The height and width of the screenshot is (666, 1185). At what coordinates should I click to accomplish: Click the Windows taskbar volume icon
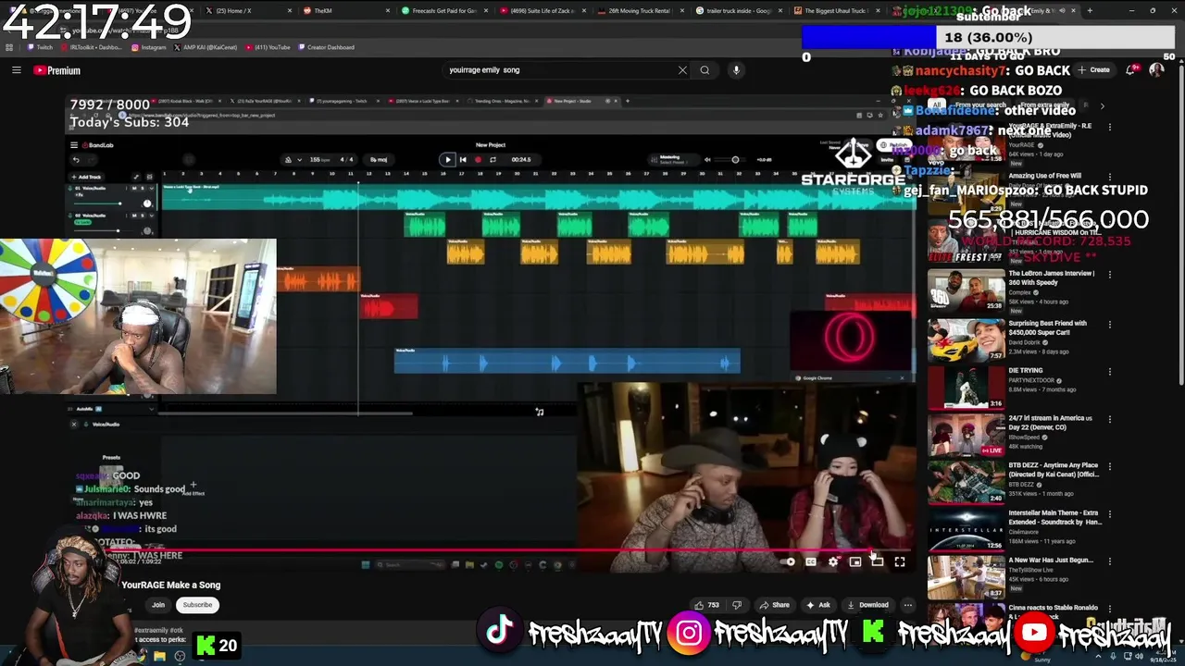(x=1138, y=656)
